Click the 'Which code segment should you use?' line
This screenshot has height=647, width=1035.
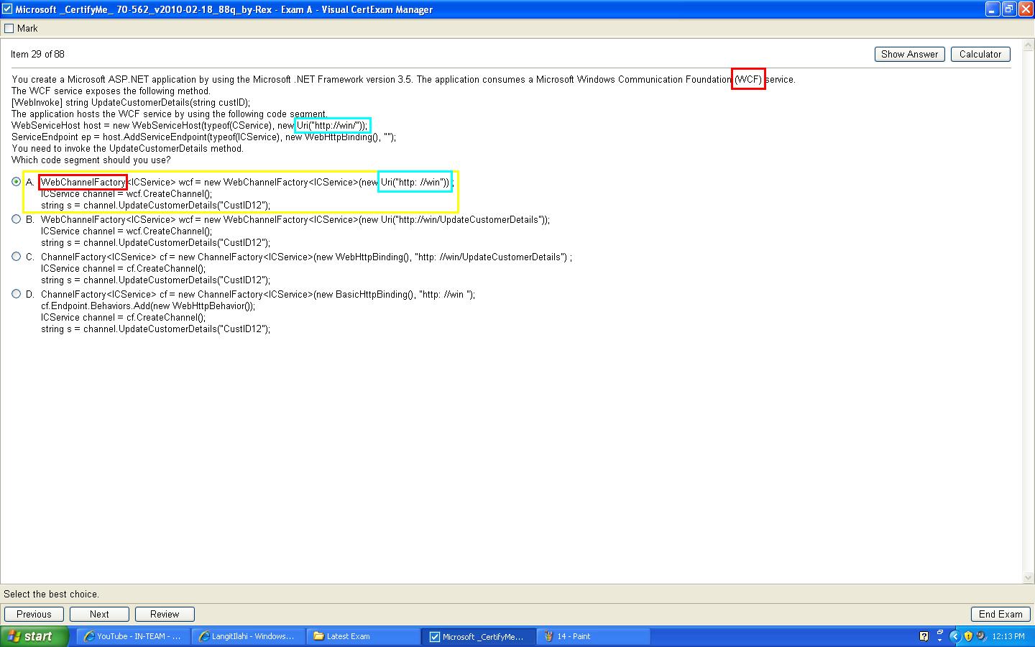(91, 160)
